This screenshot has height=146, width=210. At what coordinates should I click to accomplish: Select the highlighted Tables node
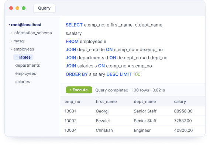click(23, 57)
